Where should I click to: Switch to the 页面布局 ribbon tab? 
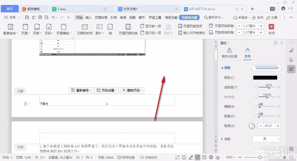pos(101,17)
